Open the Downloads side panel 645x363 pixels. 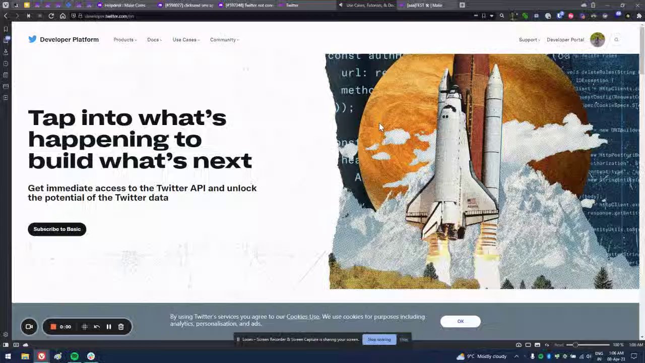[x=6, y=52]
